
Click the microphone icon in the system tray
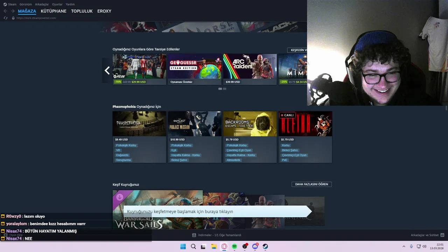[411, 246]
